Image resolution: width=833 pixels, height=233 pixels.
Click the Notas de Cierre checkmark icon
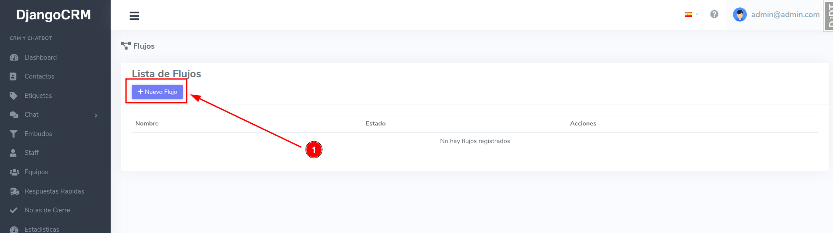[x=14, y=210]
